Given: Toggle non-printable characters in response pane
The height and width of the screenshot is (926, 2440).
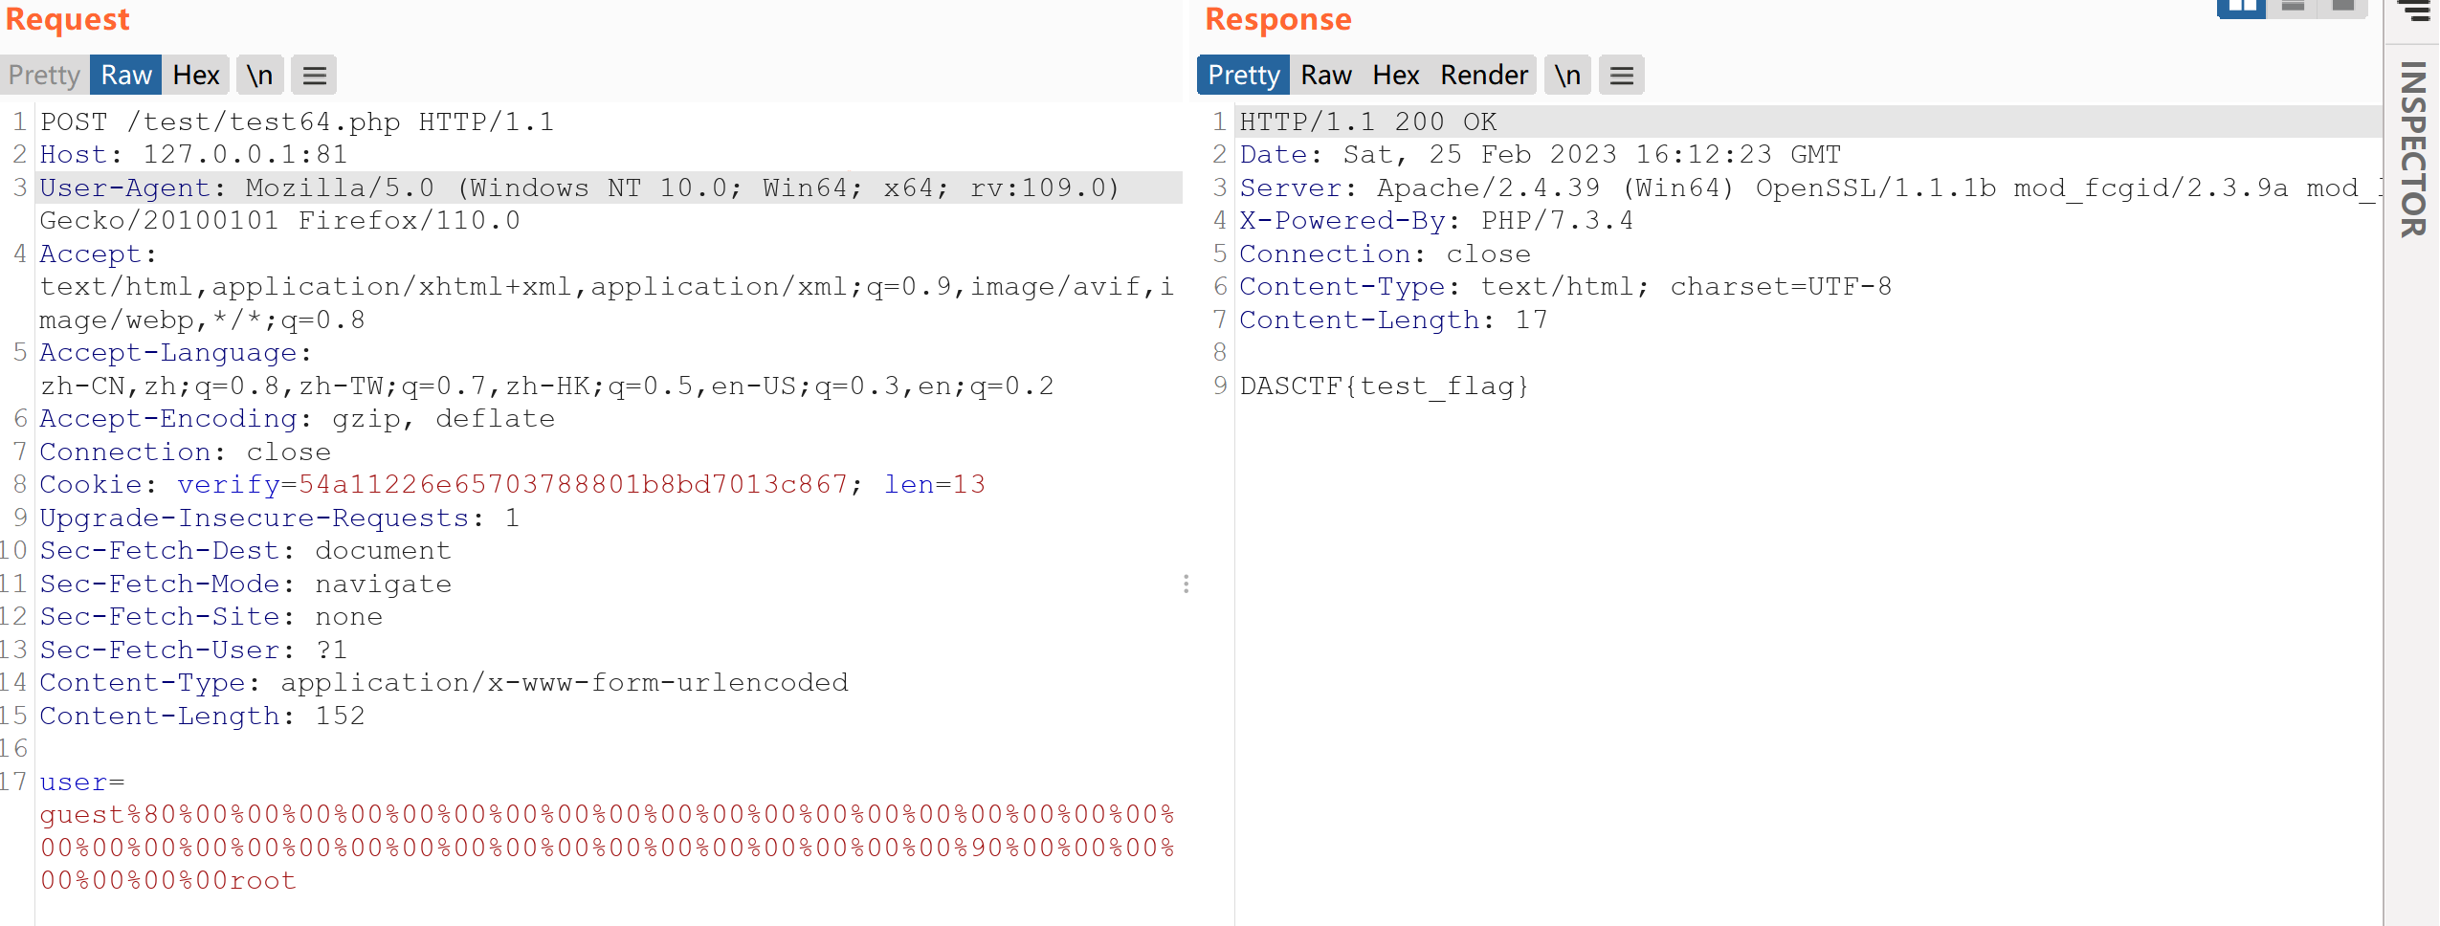Looking at the screenshot, I should 1567,76.
